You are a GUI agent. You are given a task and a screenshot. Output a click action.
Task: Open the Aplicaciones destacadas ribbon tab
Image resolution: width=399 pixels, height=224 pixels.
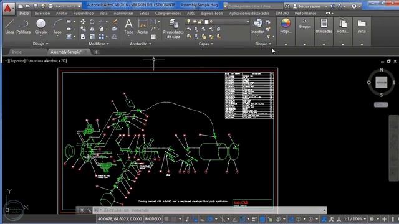click(249, 13)
